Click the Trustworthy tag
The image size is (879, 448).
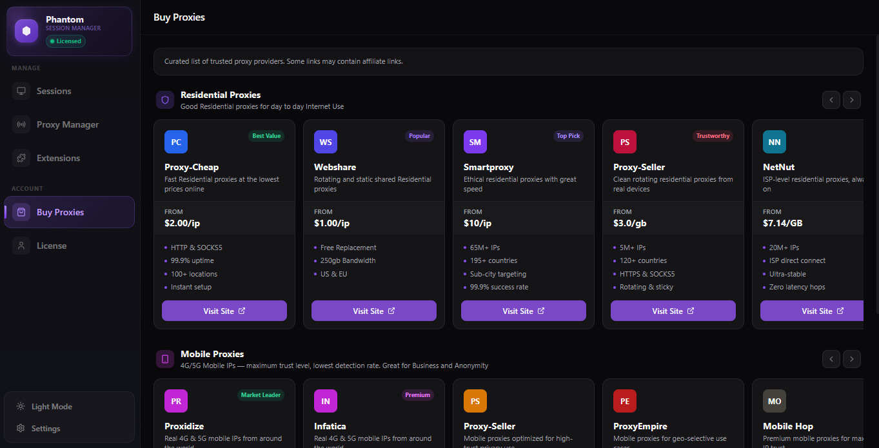(713, 136)
